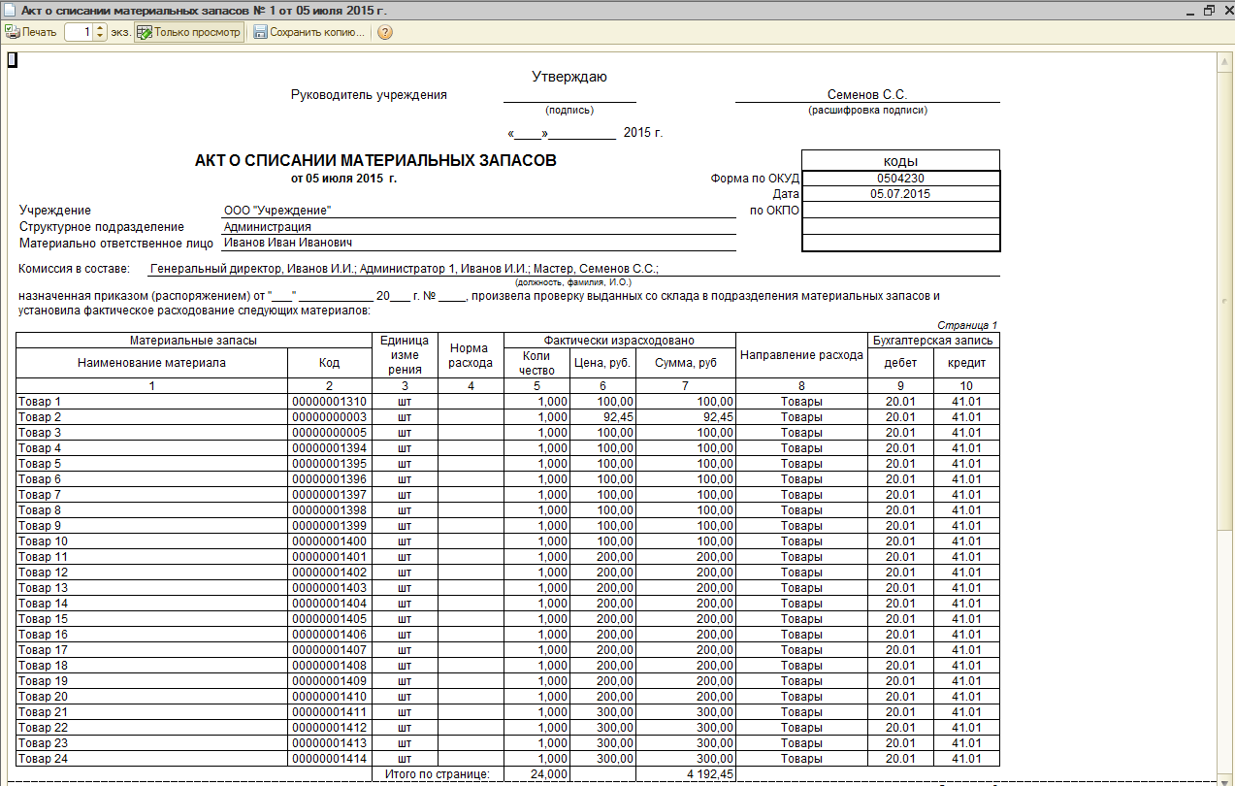Select the Товар 1 name cell
The height and width of the screenshot is (786, 1235).
point(152,402)
